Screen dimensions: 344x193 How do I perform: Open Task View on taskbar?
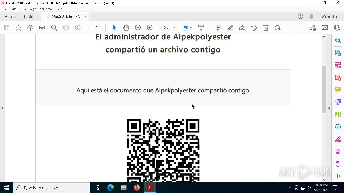(97, 188)
